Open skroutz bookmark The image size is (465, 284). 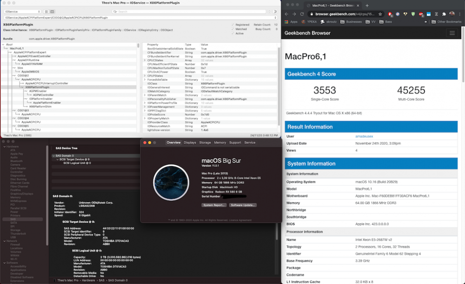(328, 22)
